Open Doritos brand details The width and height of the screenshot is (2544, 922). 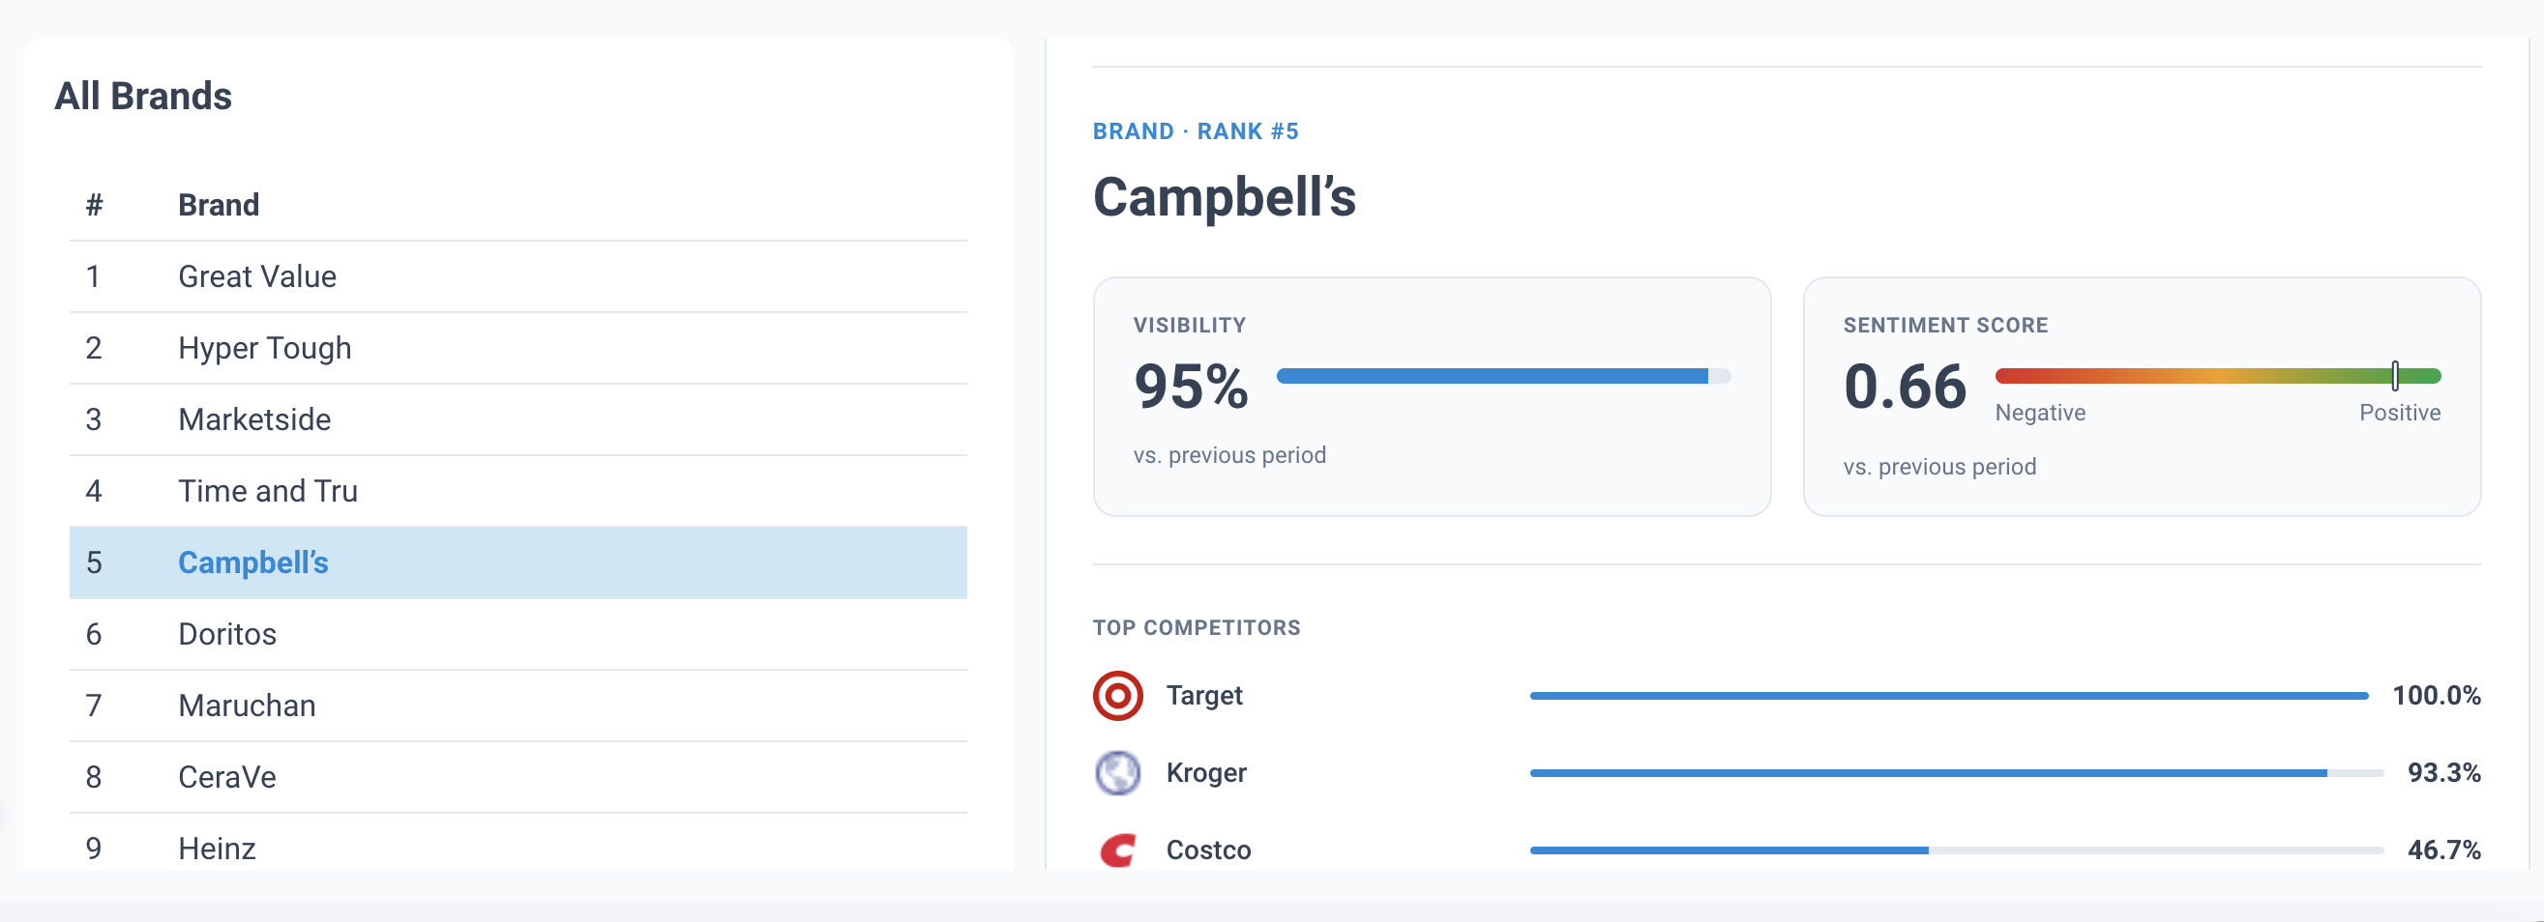click(518, 635)
